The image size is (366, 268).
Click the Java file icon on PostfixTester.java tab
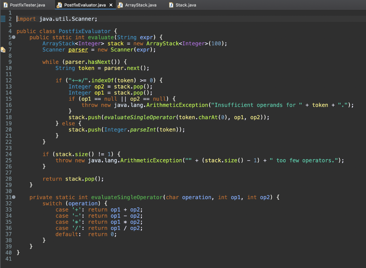[x=5, y=5]
